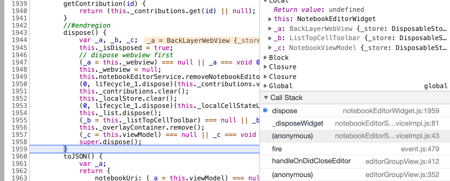Expand the _b: ListTopCellToolbar variable
The width and height of the screenshot is (450, 181).
[270, 38]
